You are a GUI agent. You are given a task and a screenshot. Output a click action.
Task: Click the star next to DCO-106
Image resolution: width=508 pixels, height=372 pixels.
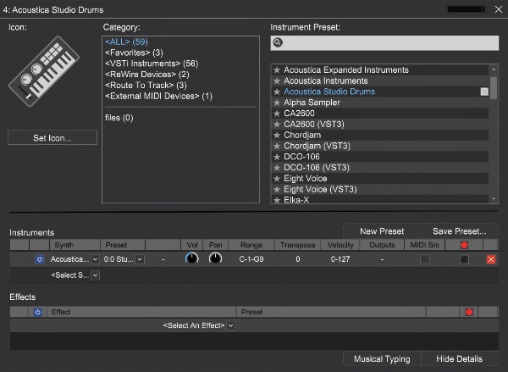tap(277, 157)
